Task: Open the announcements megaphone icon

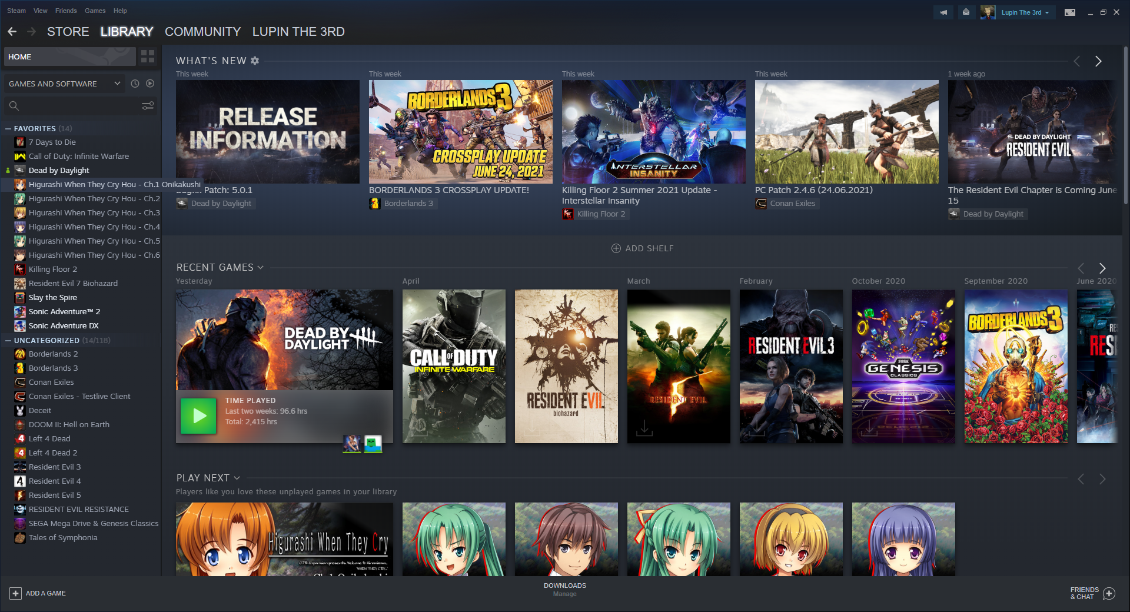Action: point(943,12)
